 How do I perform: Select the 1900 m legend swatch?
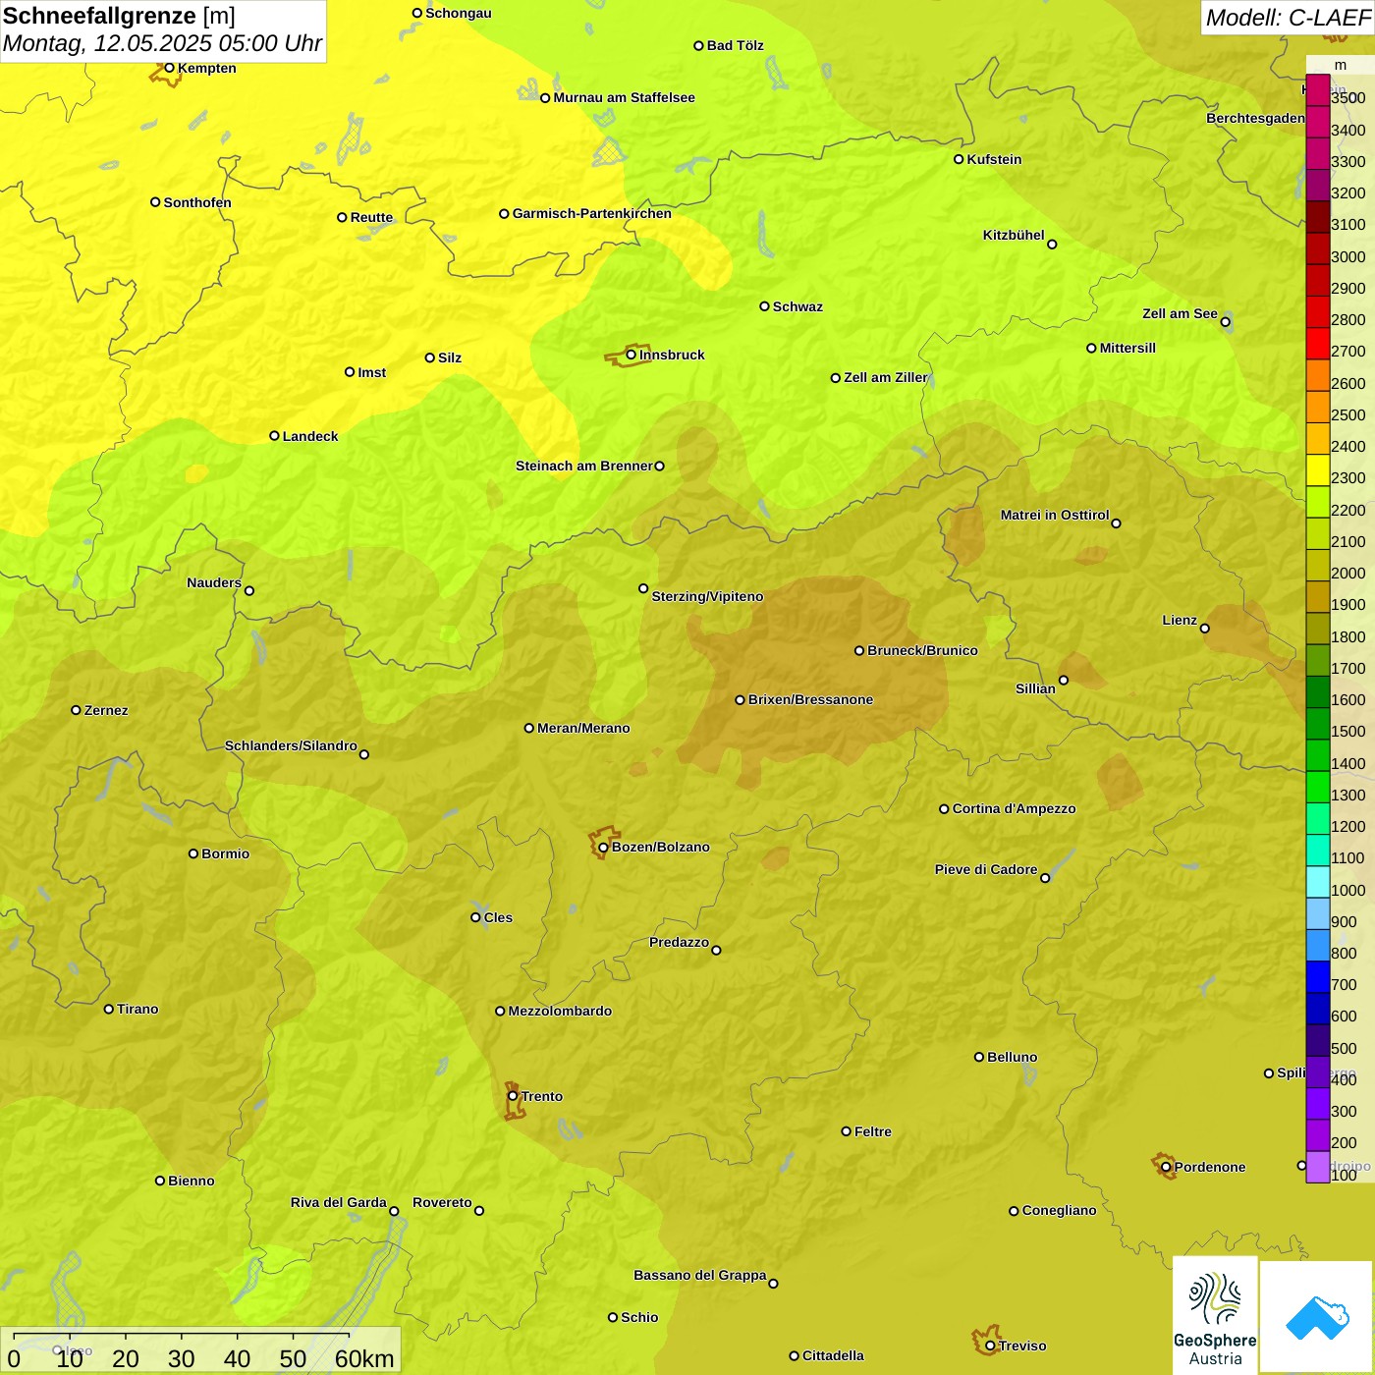[1318, 597]
